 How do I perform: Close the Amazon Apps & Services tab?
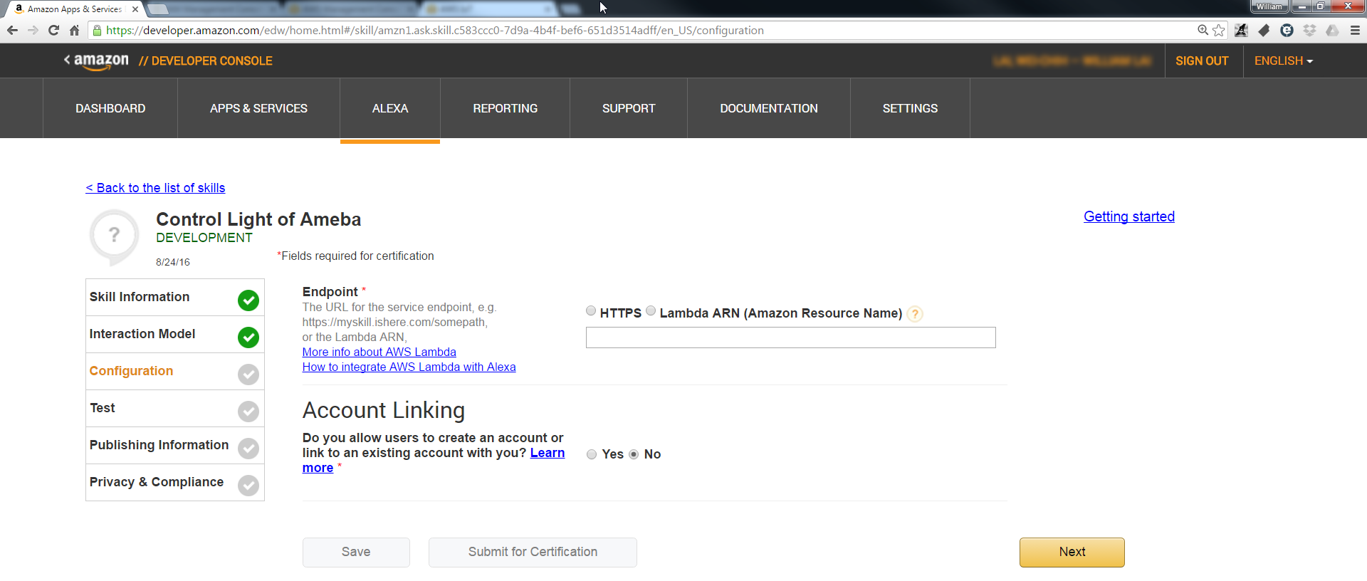click(x=135, y=9)
